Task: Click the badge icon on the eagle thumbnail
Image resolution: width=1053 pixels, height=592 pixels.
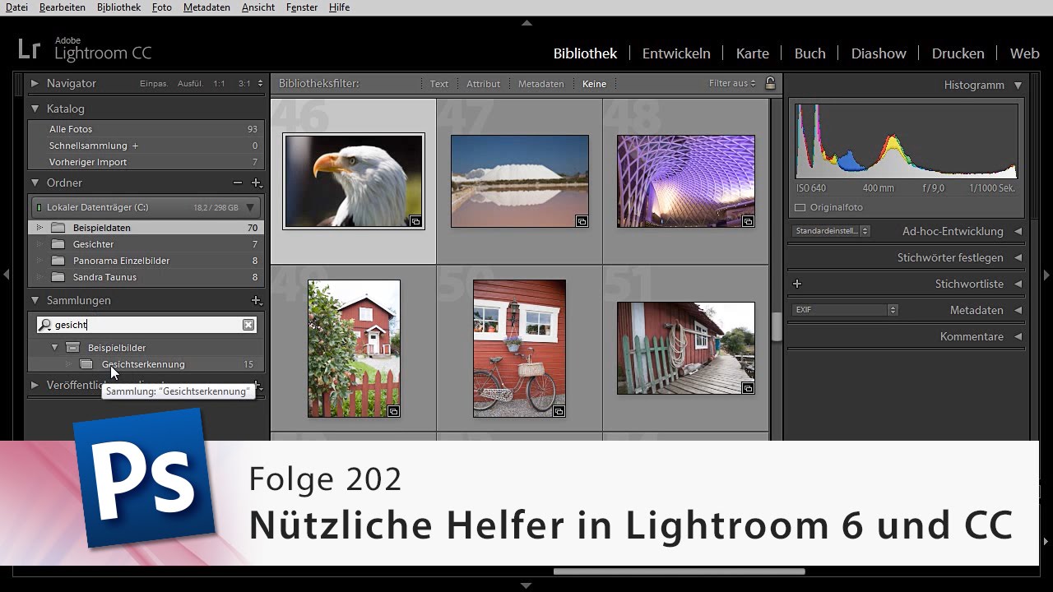Action: tap(415, 221)
